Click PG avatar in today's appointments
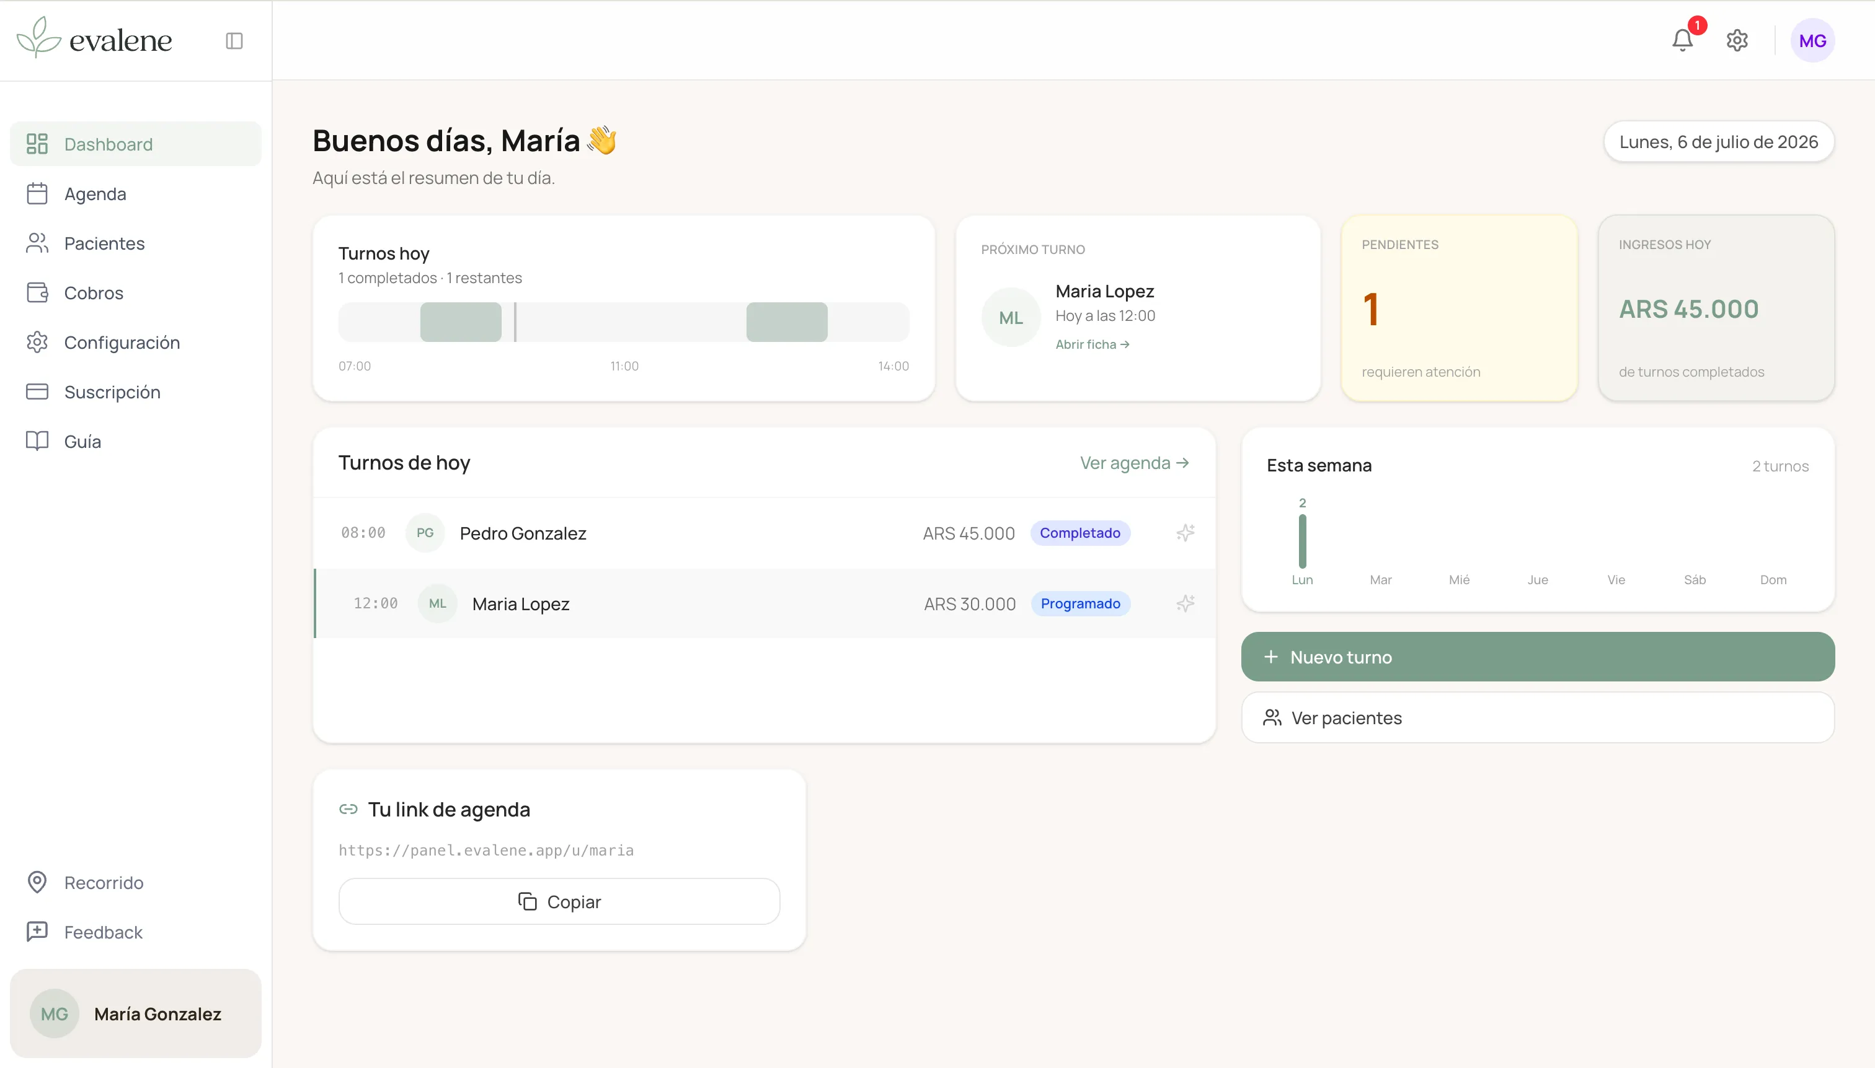The height and width of the screenshot is (1068, 1875). [425, 533]
